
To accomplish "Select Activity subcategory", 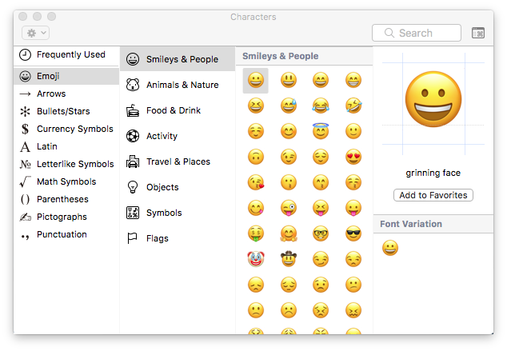I will (178, 136).
